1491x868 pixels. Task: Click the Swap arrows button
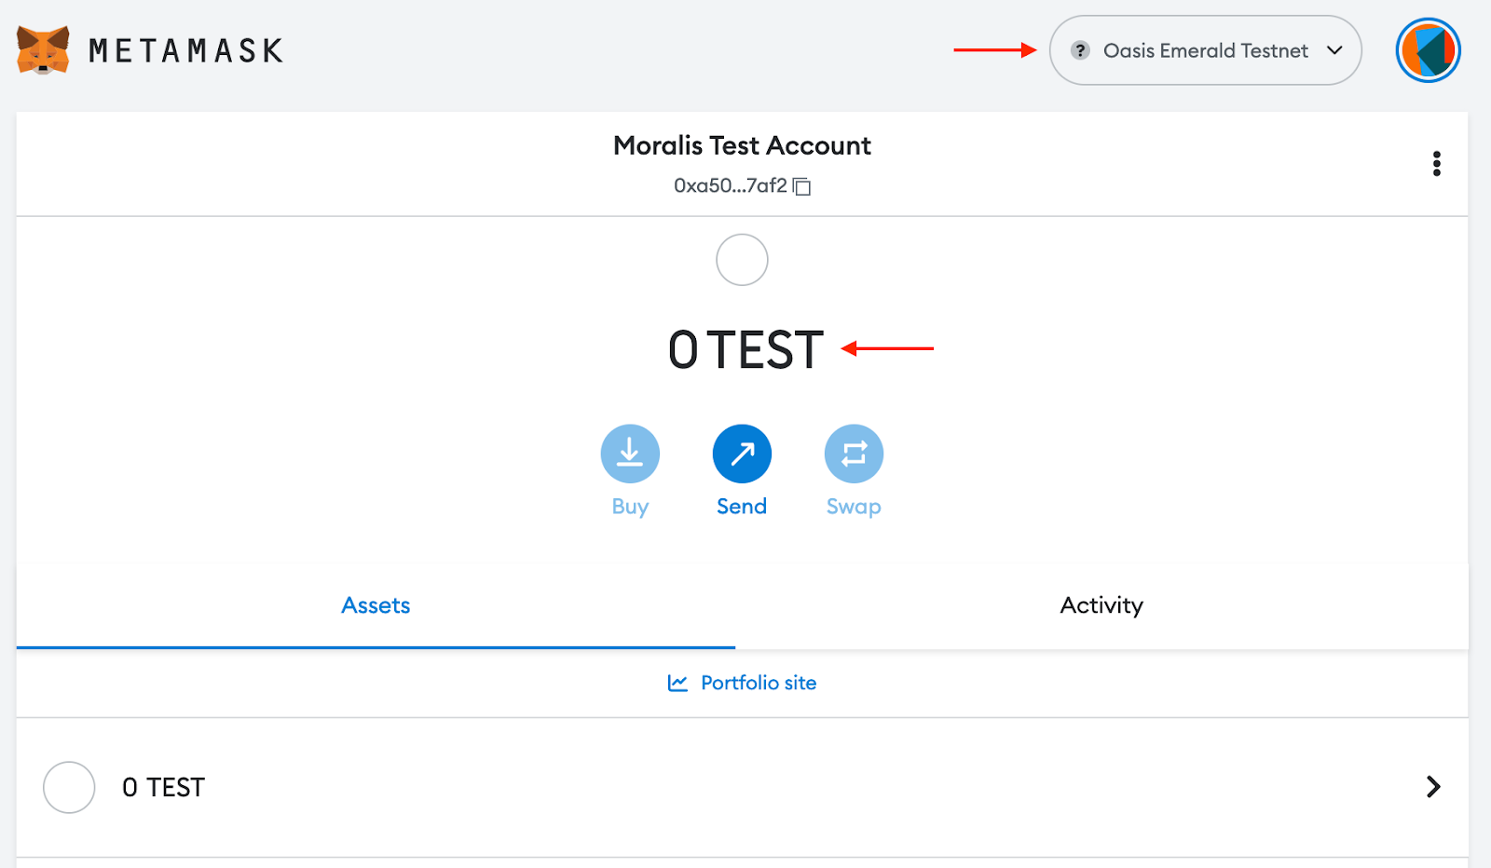854,454
